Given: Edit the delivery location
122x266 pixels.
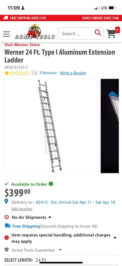Looking at the screenshot, I should 22,209.
